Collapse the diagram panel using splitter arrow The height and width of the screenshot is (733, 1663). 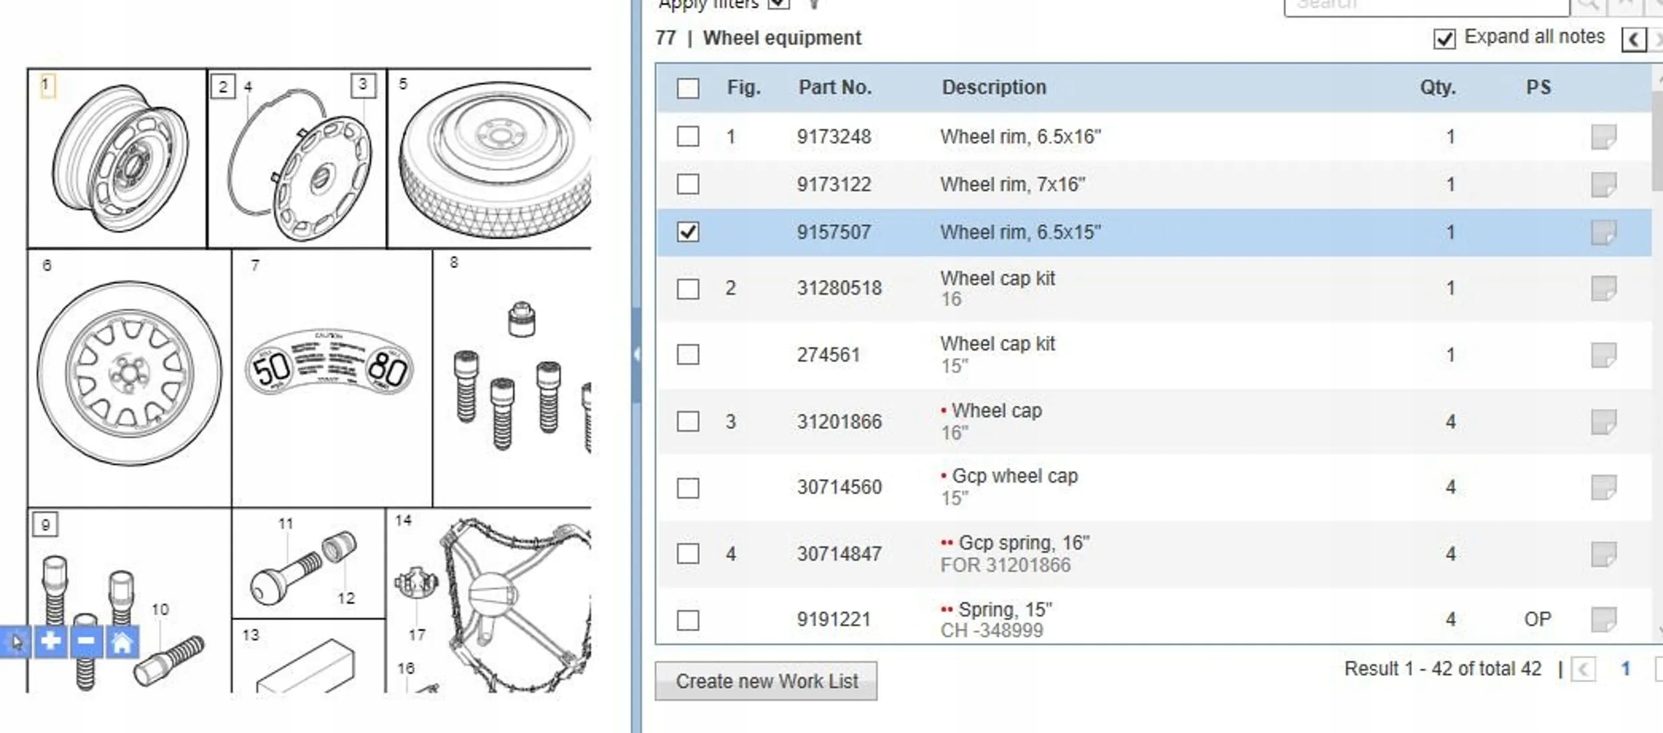[x=637, y=355]
